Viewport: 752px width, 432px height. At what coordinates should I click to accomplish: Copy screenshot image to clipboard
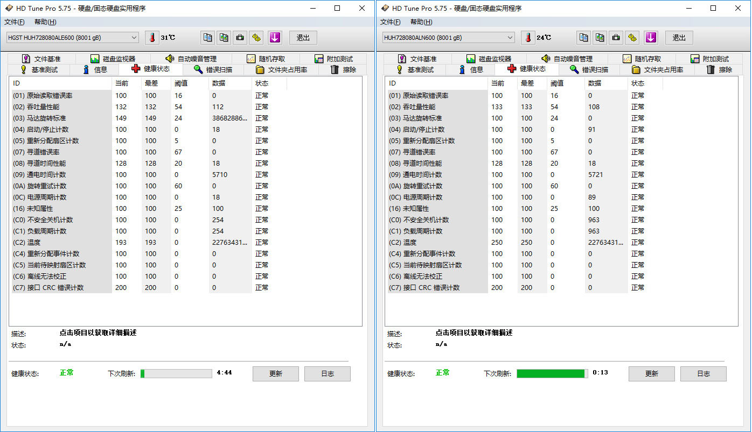tap(224, 38)
